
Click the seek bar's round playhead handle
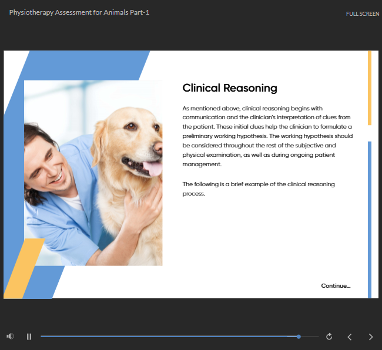(x=299, y=336)
